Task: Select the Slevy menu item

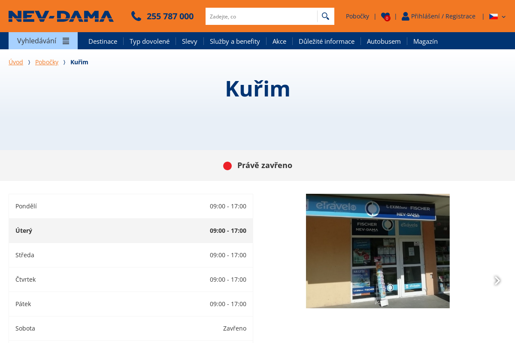Action: point(189,41)
